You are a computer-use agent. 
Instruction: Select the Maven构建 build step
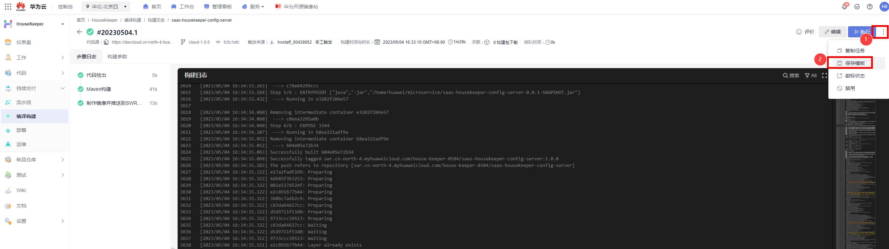[99, 89]
